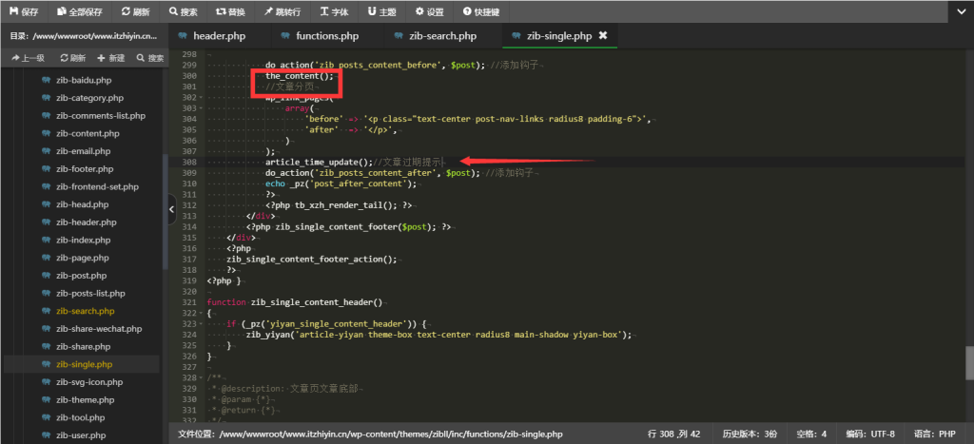
Task: Go up one level (上一级) in sidebar
Action: [28, 58]
